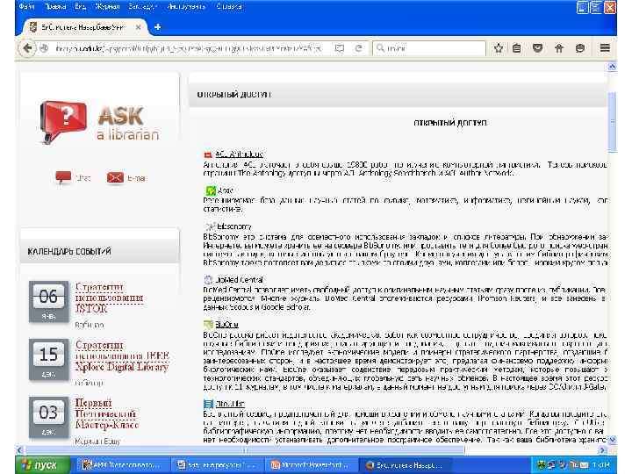The image size is (632, 474).
Task: Click the Pocket shield icon
Action: pyautogui.click(x=537, y=48)
